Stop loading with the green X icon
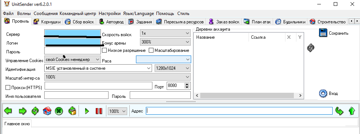 pyautogui.click(x=59, y=111)
